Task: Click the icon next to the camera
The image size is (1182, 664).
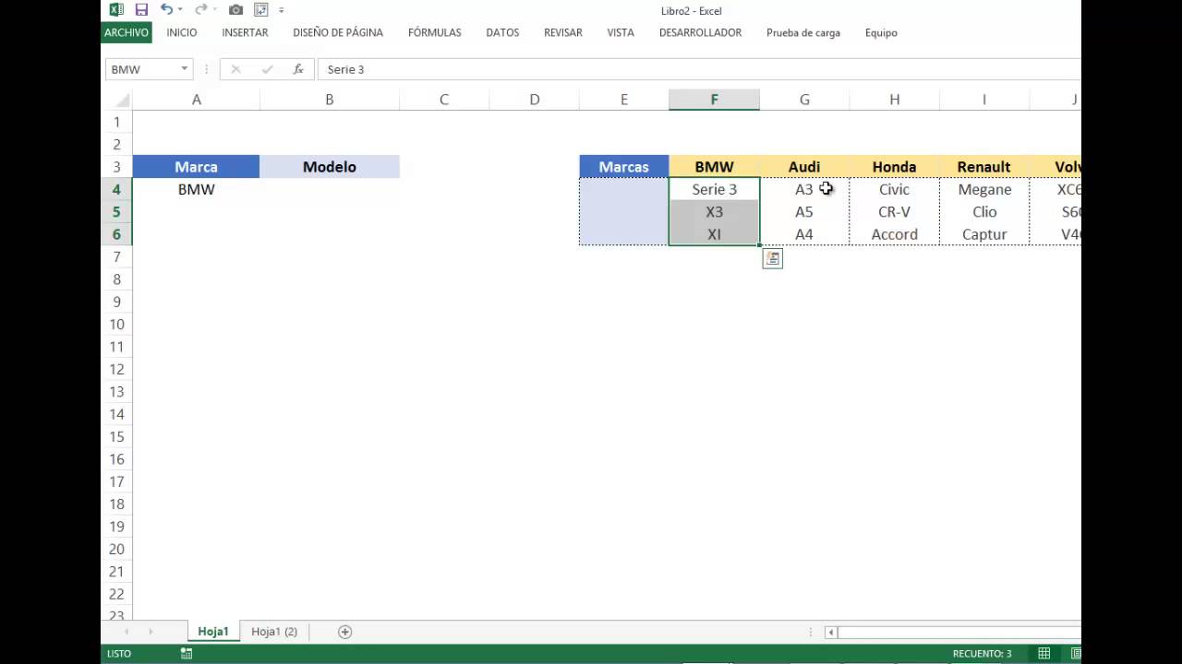Action: (x=260, y=10)
